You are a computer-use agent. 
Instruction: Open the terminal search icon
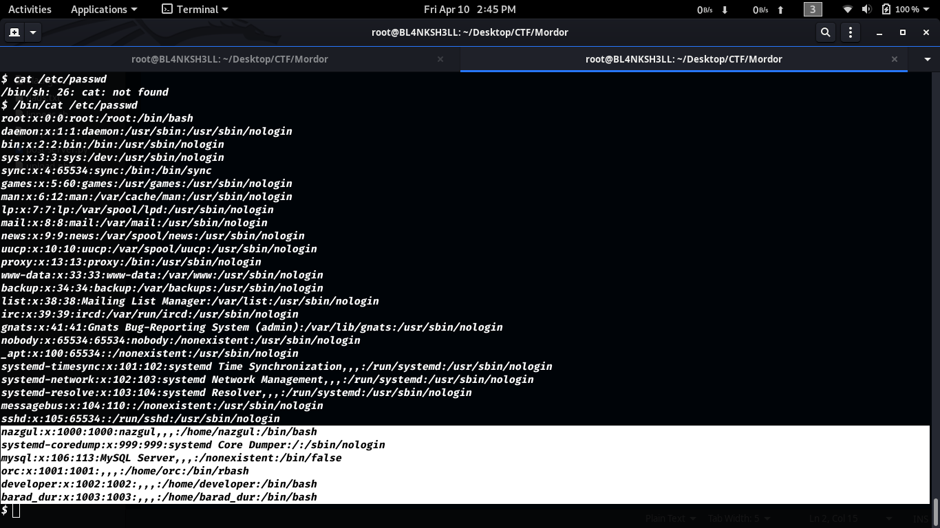coord(825,32)
